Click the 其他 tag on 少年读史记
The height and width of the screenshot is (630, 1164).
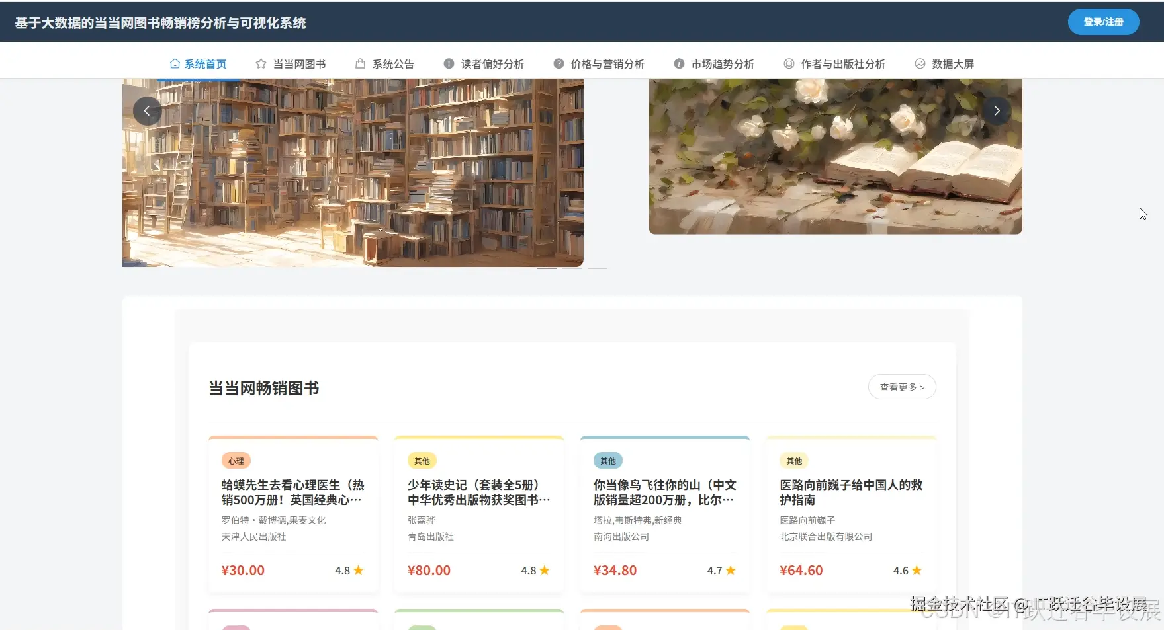click(422, 461)
